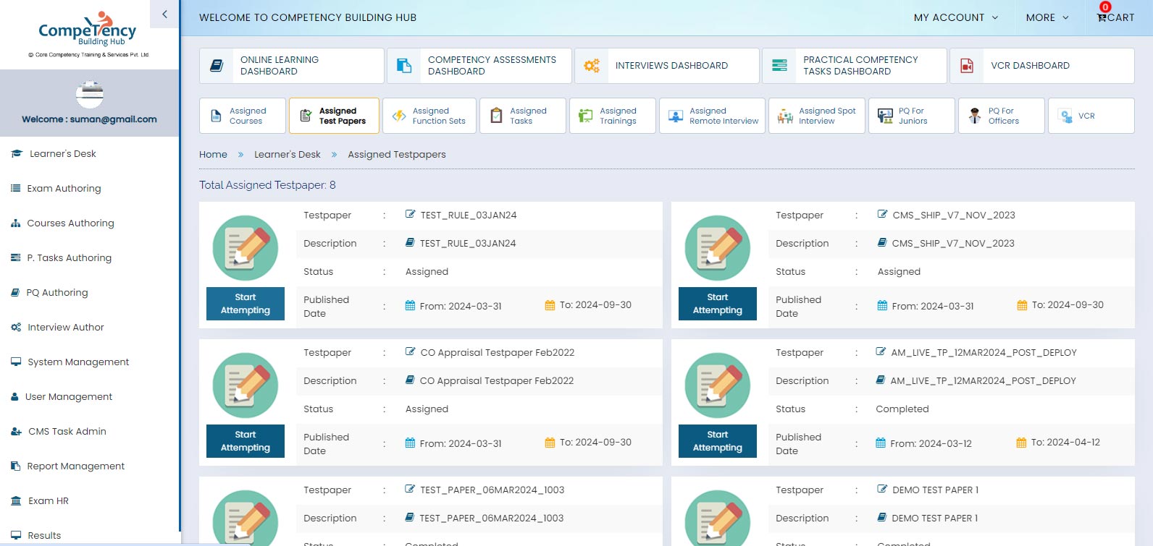Expand the MY ACCOUNT dropdown
1153x546 pixels.
[x=956, y=17]
